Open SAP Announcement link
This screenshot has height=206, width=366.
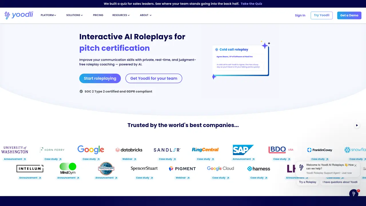click(x=243, y=159)
